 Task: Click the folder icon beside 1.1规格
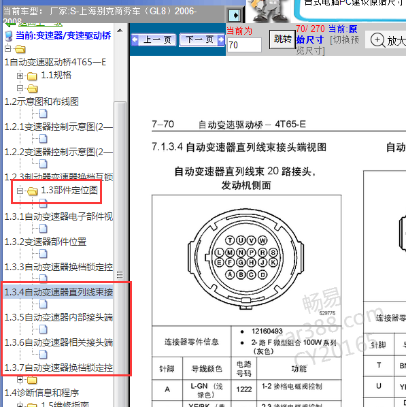tap(32, 76)
